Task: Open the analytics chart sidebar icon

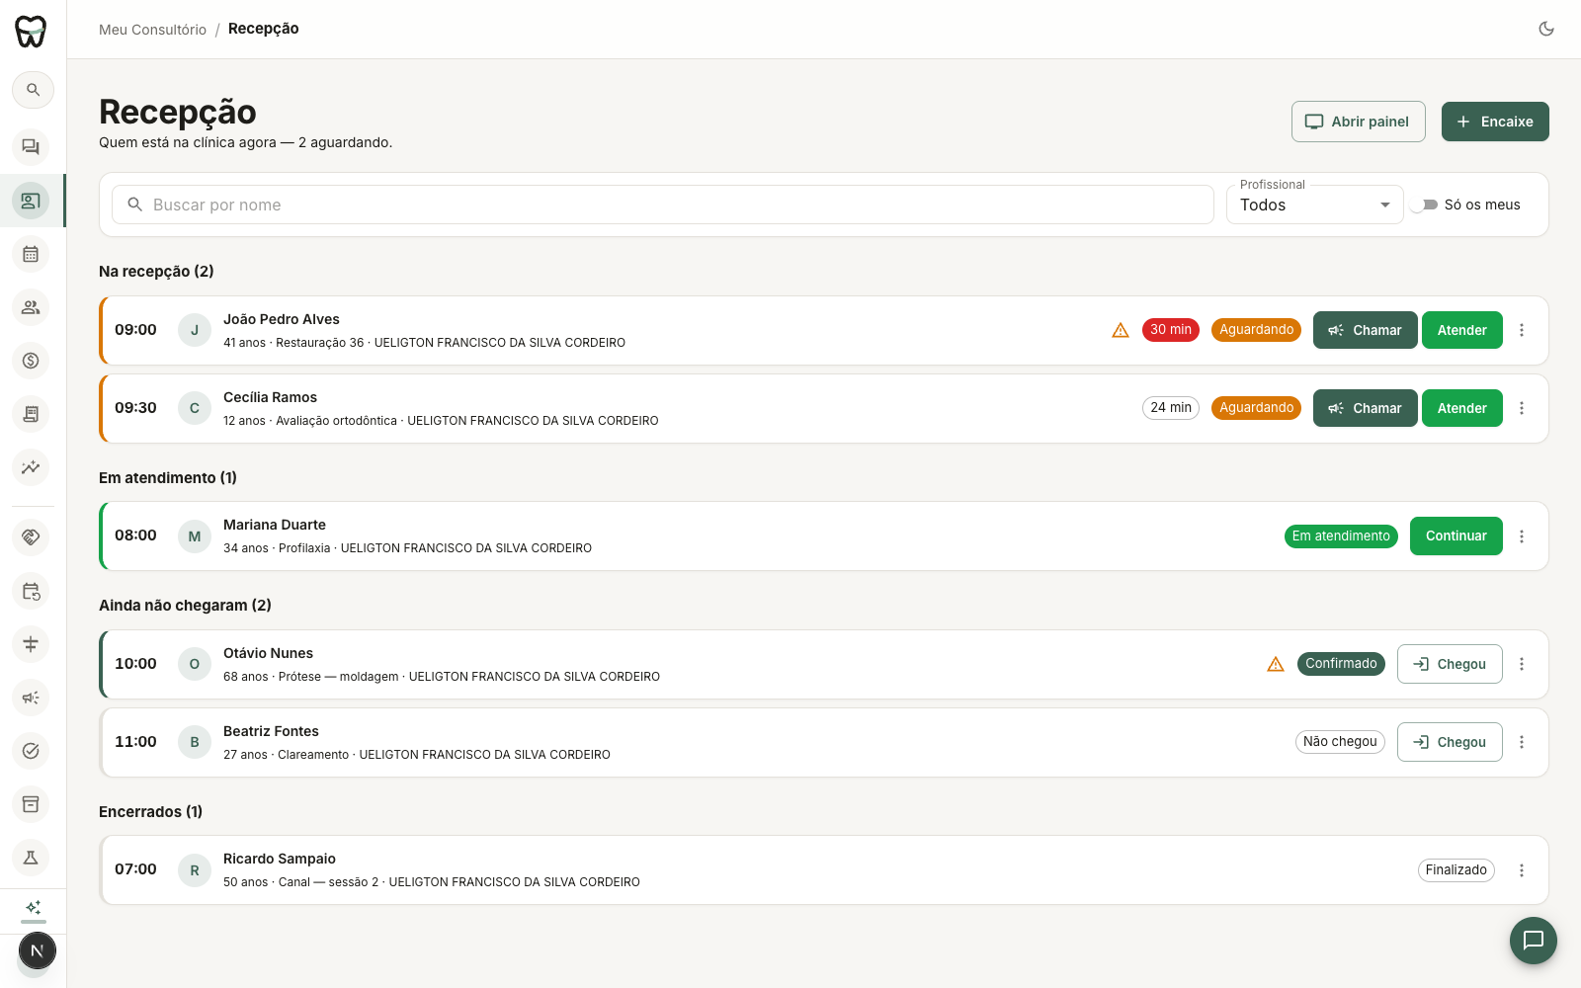Action: pyautogui.click(x=31, y=467)
